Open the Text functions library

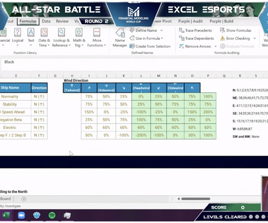click(x=31, y=37)
